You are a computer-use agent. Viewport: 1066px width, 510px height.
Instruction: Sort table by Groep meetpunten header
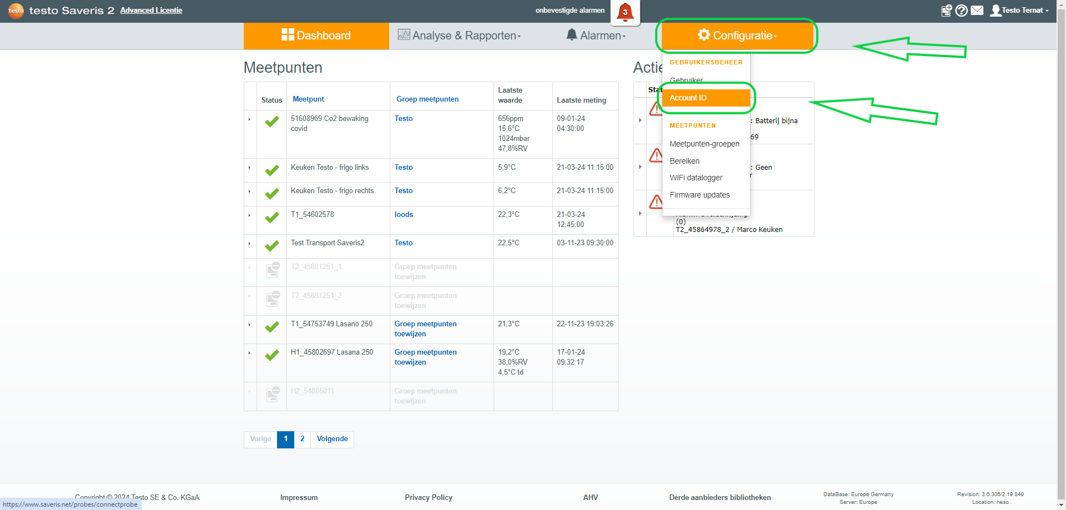tap(428, 99)
